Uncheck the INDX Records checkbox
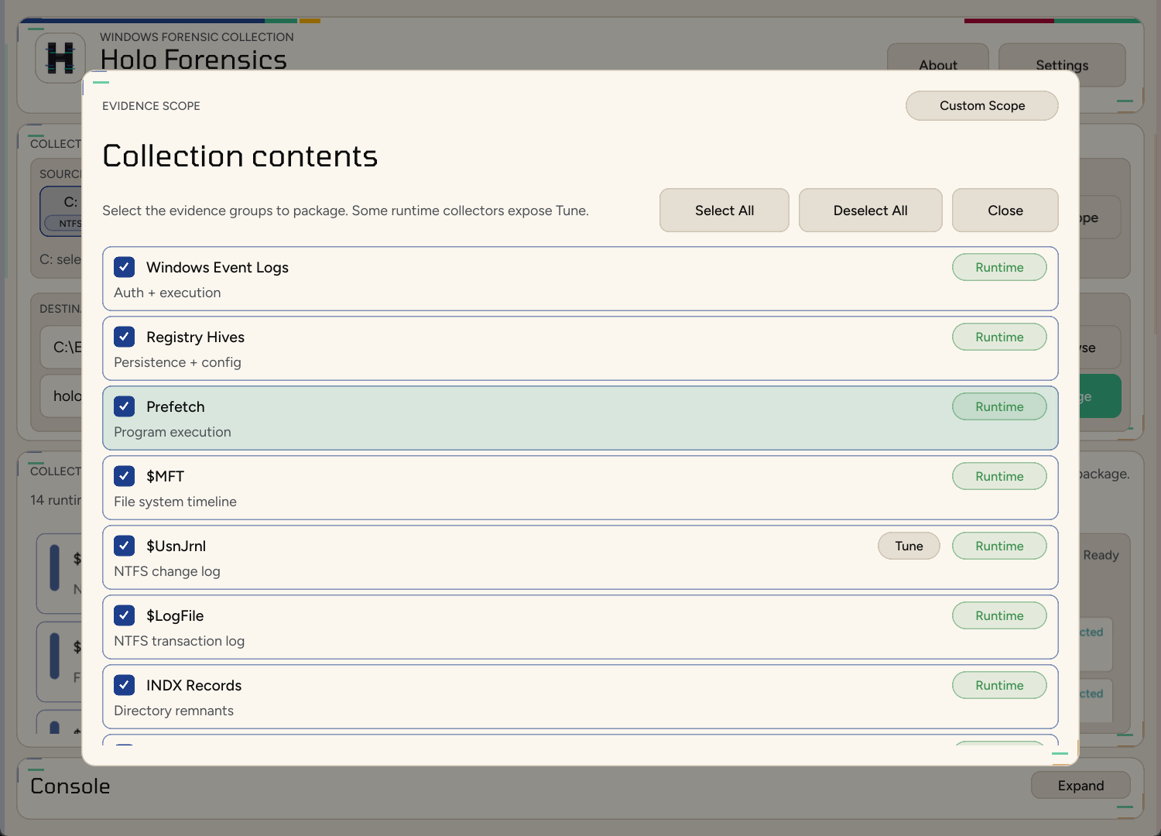Viewport: 1161px width, 836px height. 125,685
